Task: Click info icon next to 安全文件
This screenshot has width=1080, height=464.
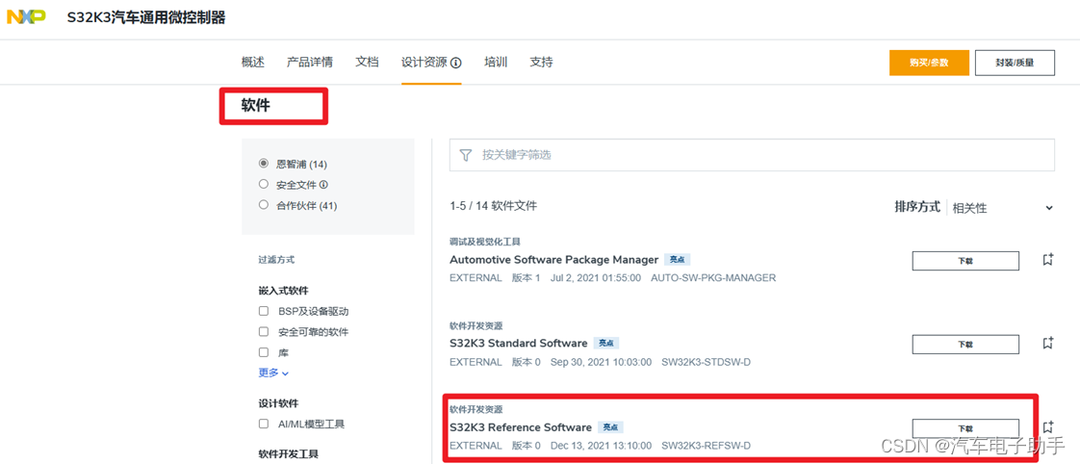Action: [323, 185]
